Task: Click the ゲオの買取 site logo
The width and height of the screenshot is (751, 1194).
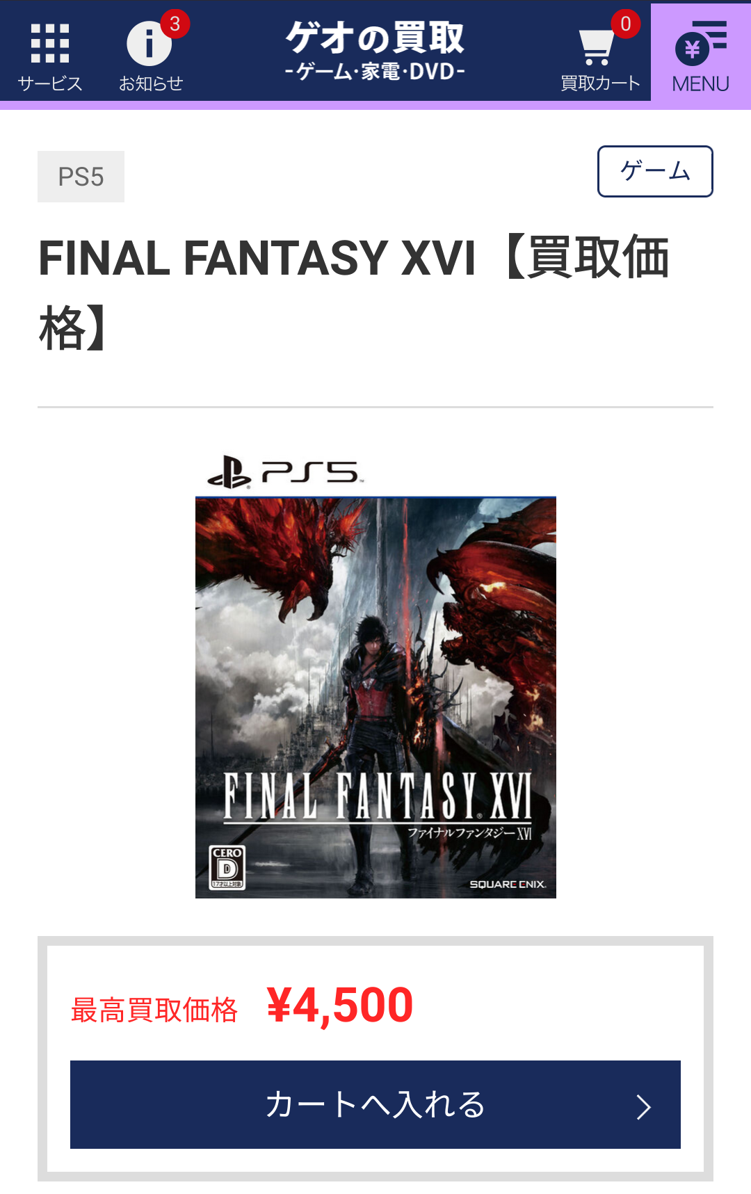Action: coord(375,50)
